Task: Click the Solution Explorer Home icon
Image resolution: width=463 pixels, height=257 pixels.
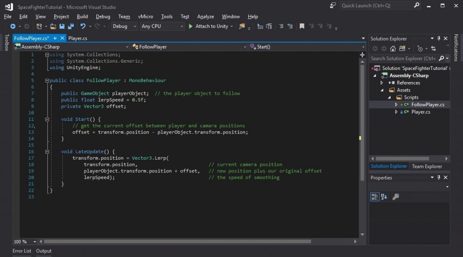Action: coord(393,49)
